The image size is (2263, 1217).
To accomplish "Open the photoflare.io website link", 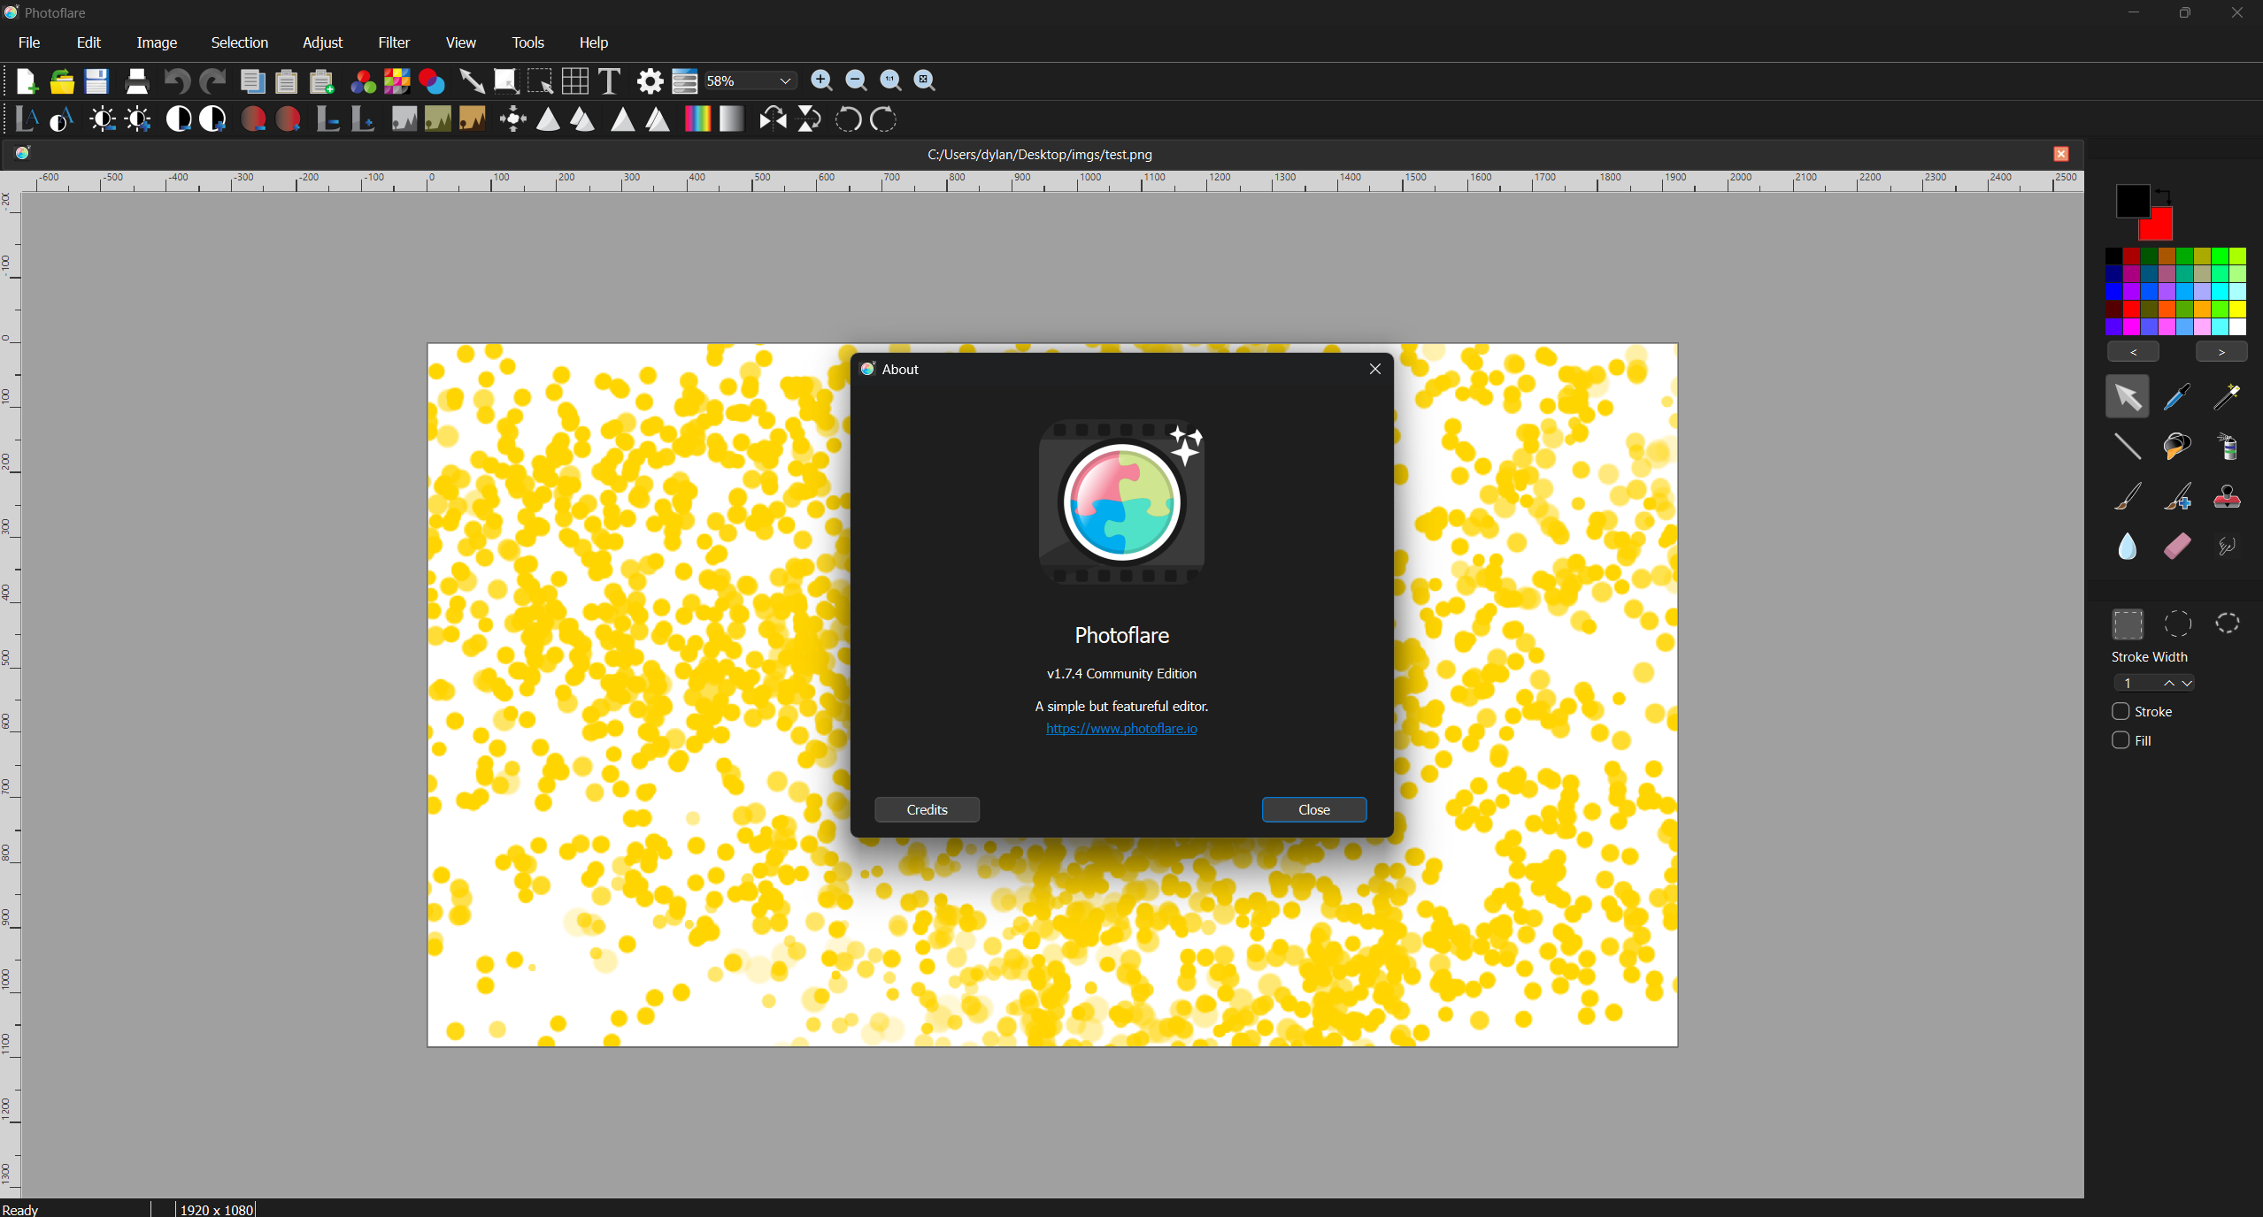I will 1121,729.
